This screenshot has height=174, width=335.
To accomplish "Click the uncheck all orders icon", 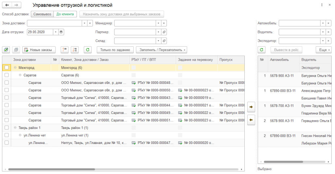I will 16,50.
